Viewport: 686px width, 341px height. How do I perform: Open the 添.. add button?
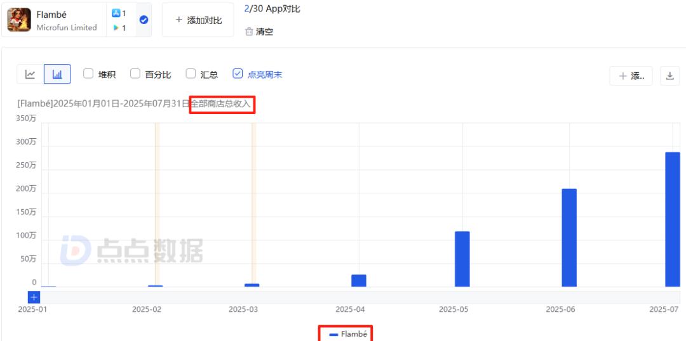[x=631, y=76]
